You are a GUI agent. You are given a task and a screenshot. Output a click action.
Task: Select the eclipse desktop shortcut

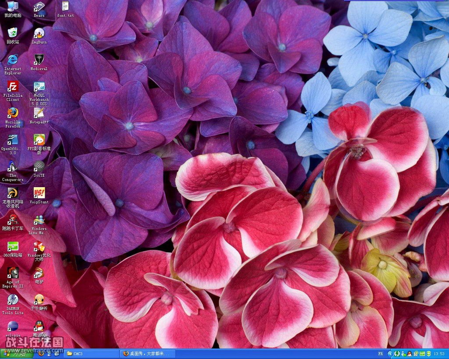(13, 329)
